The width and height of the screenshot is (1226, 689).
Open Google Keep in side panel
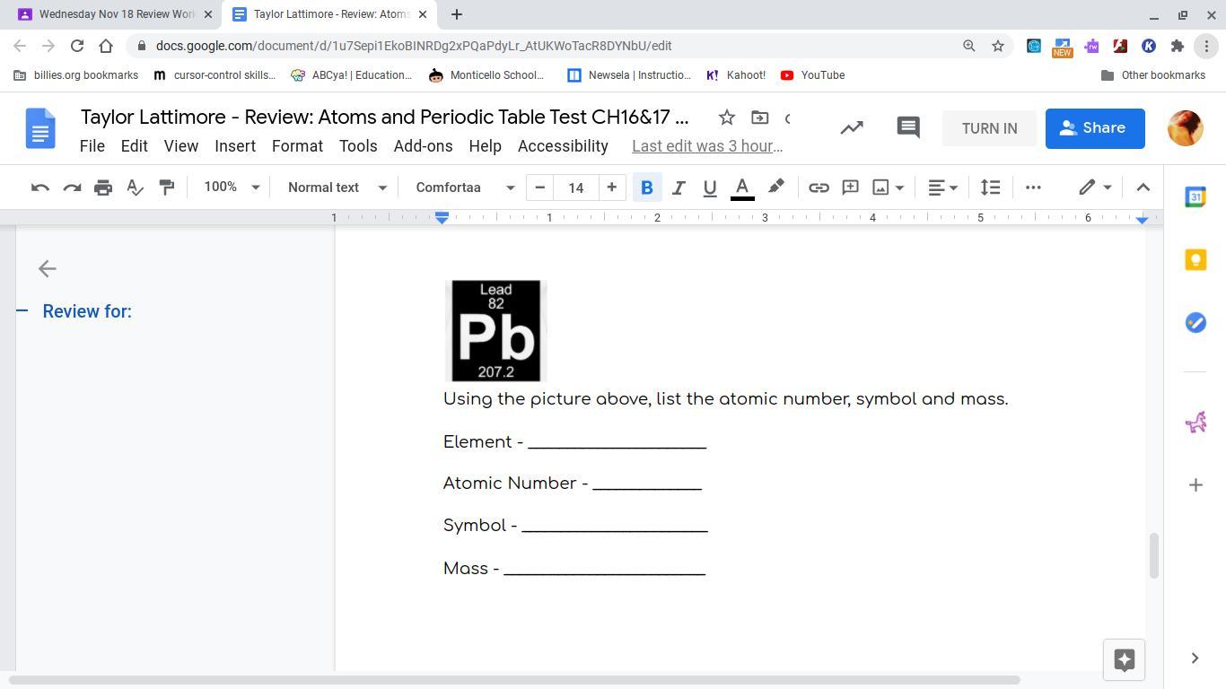coord(1195,260)
